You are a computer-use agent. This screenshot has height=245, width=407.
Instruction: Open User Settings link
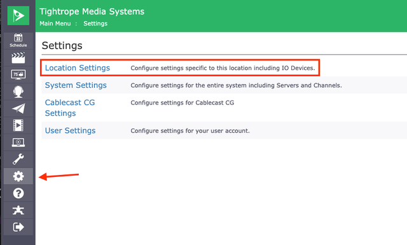tap(70, 130)
